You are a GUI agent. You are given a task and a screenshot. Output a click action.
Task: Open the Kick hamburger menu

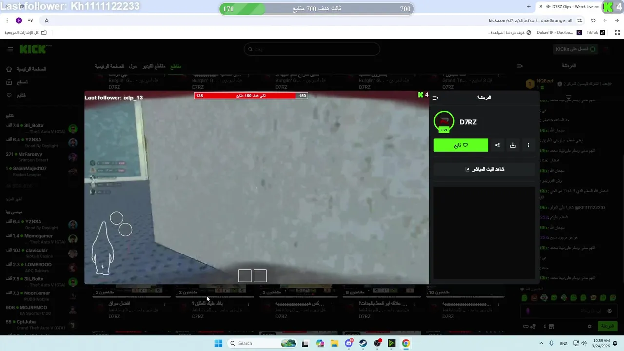[x=10, y=49]
